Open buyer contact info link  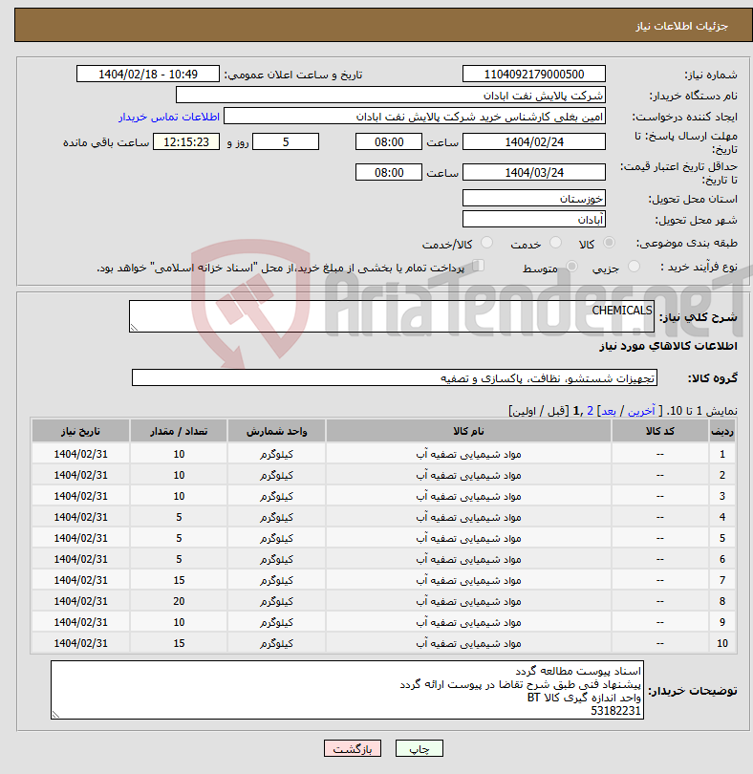169,117
